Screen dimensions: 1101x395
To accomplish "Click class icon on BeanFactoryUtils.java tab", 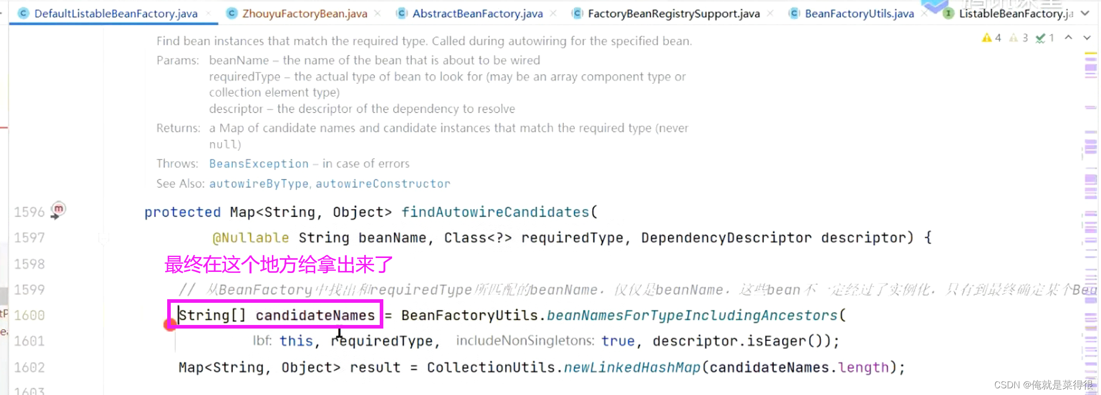I will (x=795, y=13).
